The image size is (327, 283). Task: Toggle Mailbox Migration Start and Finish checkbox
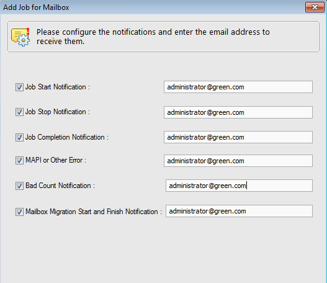click(19, 212)
